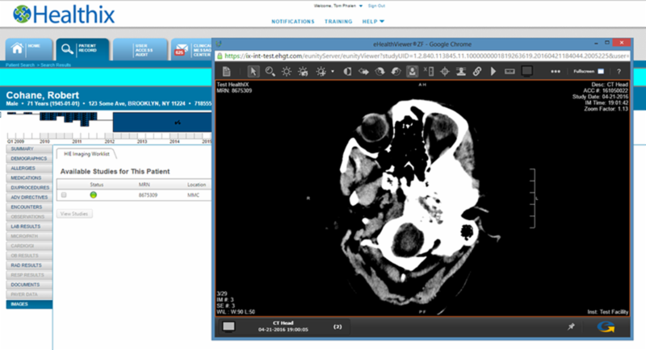Image resolution: width=646 pixels, height=350 pixels.
Task: Click the pin icon in bottom bar
Action: tap(572, 327)
